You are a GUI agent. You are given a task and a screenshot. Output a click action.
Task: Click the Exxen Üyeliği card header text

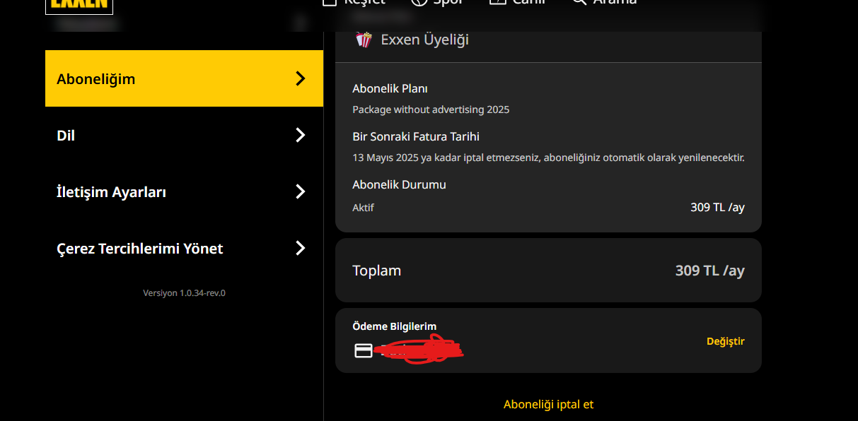pos(424,40)
